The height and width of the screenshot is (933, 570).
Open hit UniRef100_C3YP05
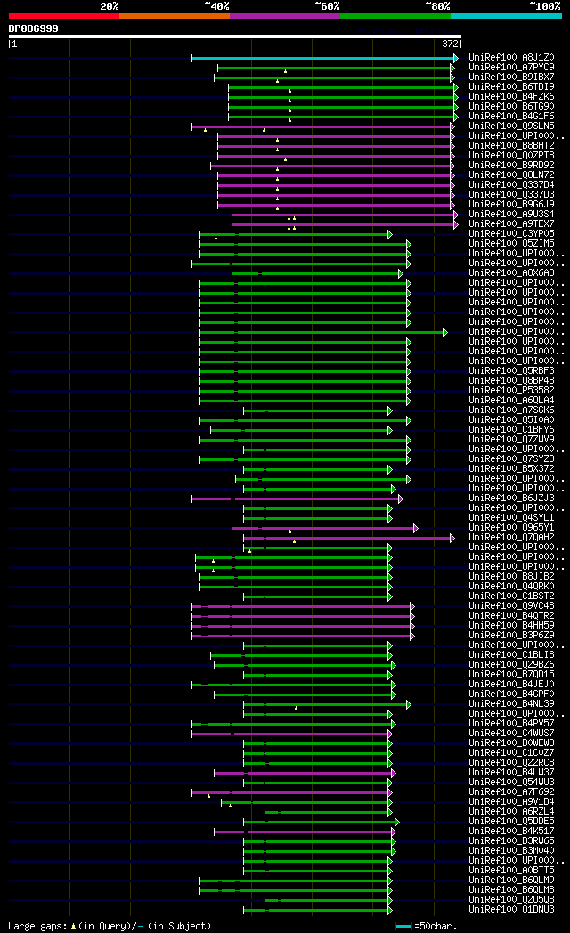click(x=511, y=234)
